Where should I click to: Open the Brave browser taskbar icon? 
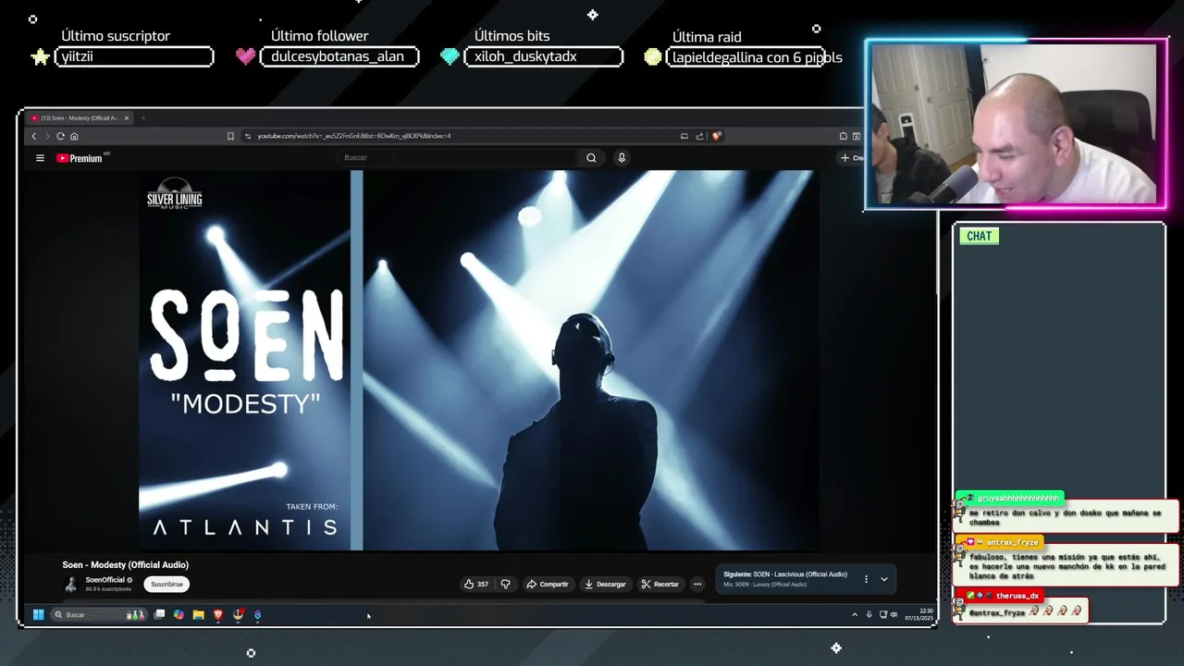point(218,614)
